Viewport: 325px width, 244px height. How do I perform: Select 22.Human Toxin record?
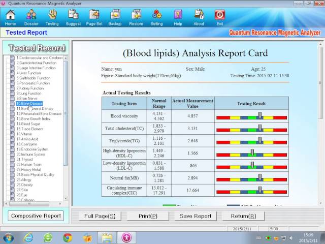click(29, 165)
